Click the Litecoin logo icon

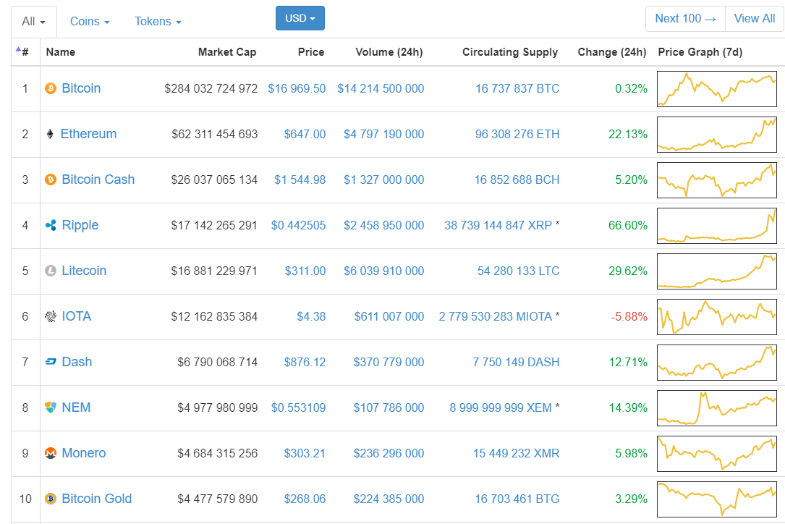(x=51, y=271)
